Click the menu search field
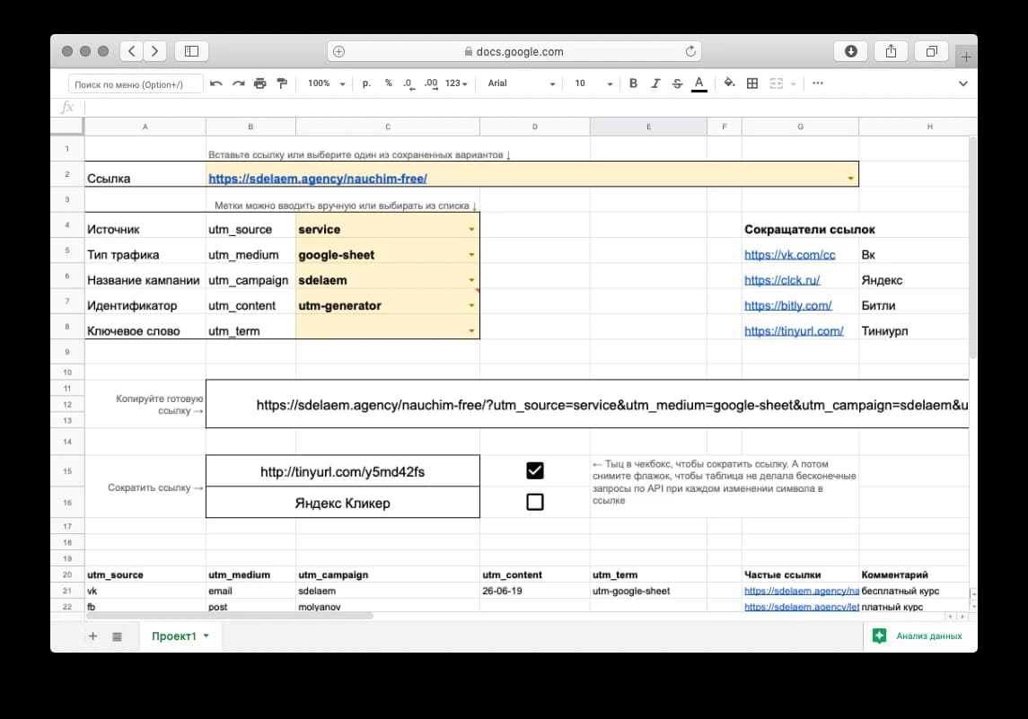 point(136,84)
